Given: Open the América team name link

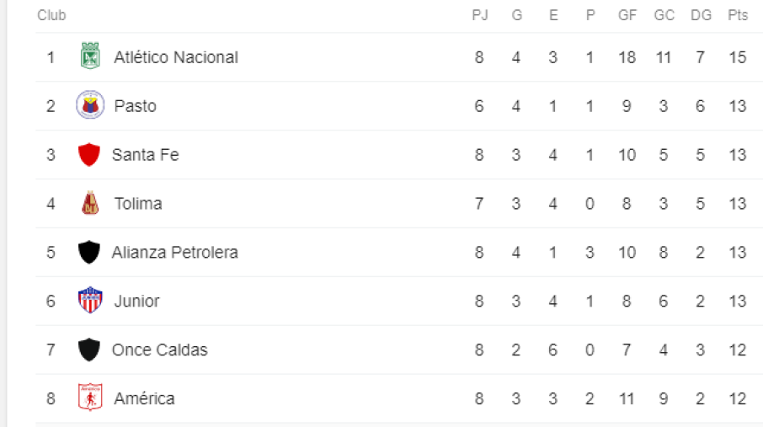Looking at the screenshot, I should [144, 398].
